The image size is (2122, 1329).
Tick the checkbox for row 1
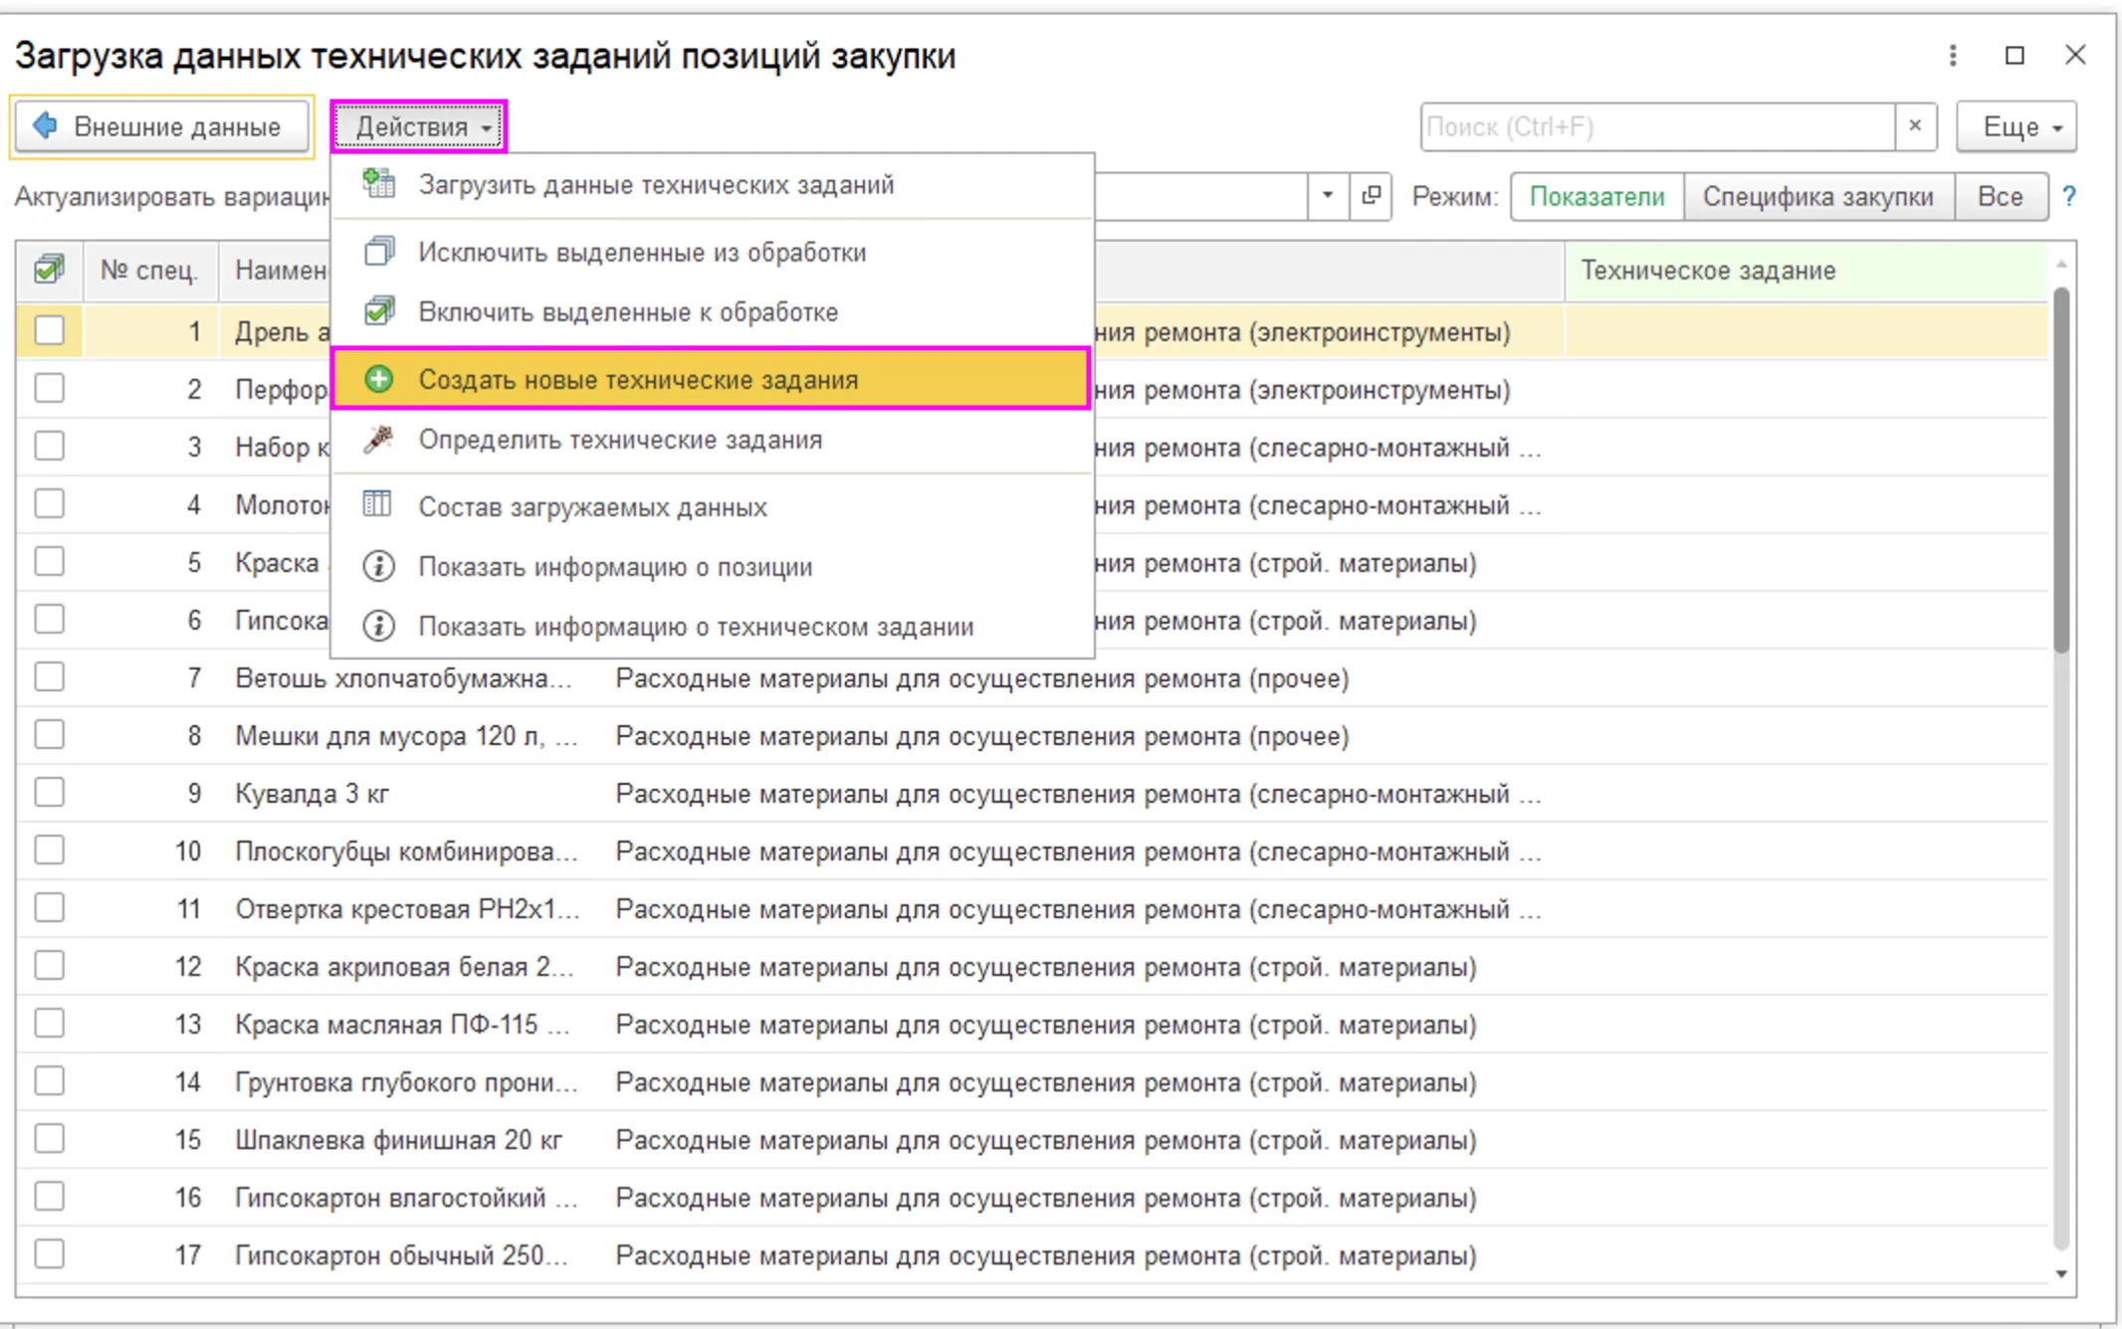49,330
